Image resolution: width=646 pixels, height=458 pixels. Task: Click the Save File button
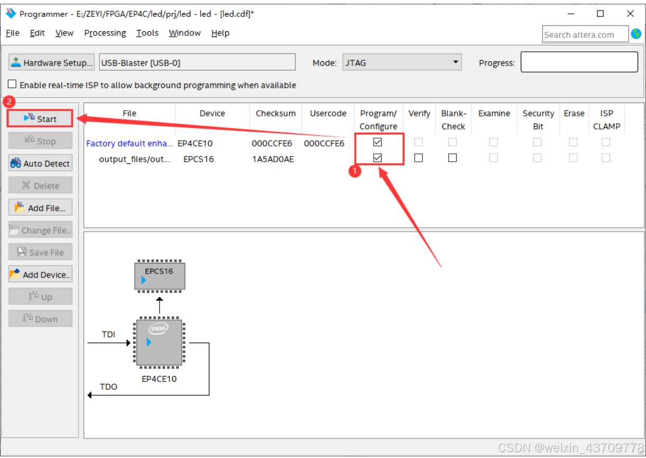pos(40,252)
